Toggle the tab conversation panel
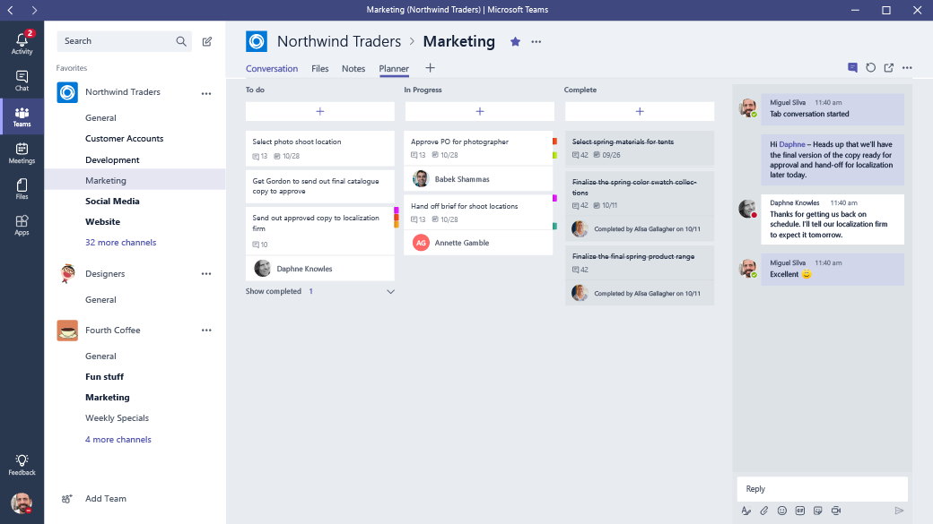Screen dimensions: 933x524 [852, 68]
